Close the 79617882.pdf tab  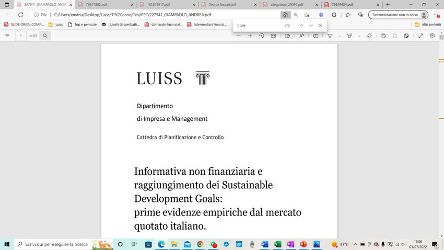coord(132,5)
